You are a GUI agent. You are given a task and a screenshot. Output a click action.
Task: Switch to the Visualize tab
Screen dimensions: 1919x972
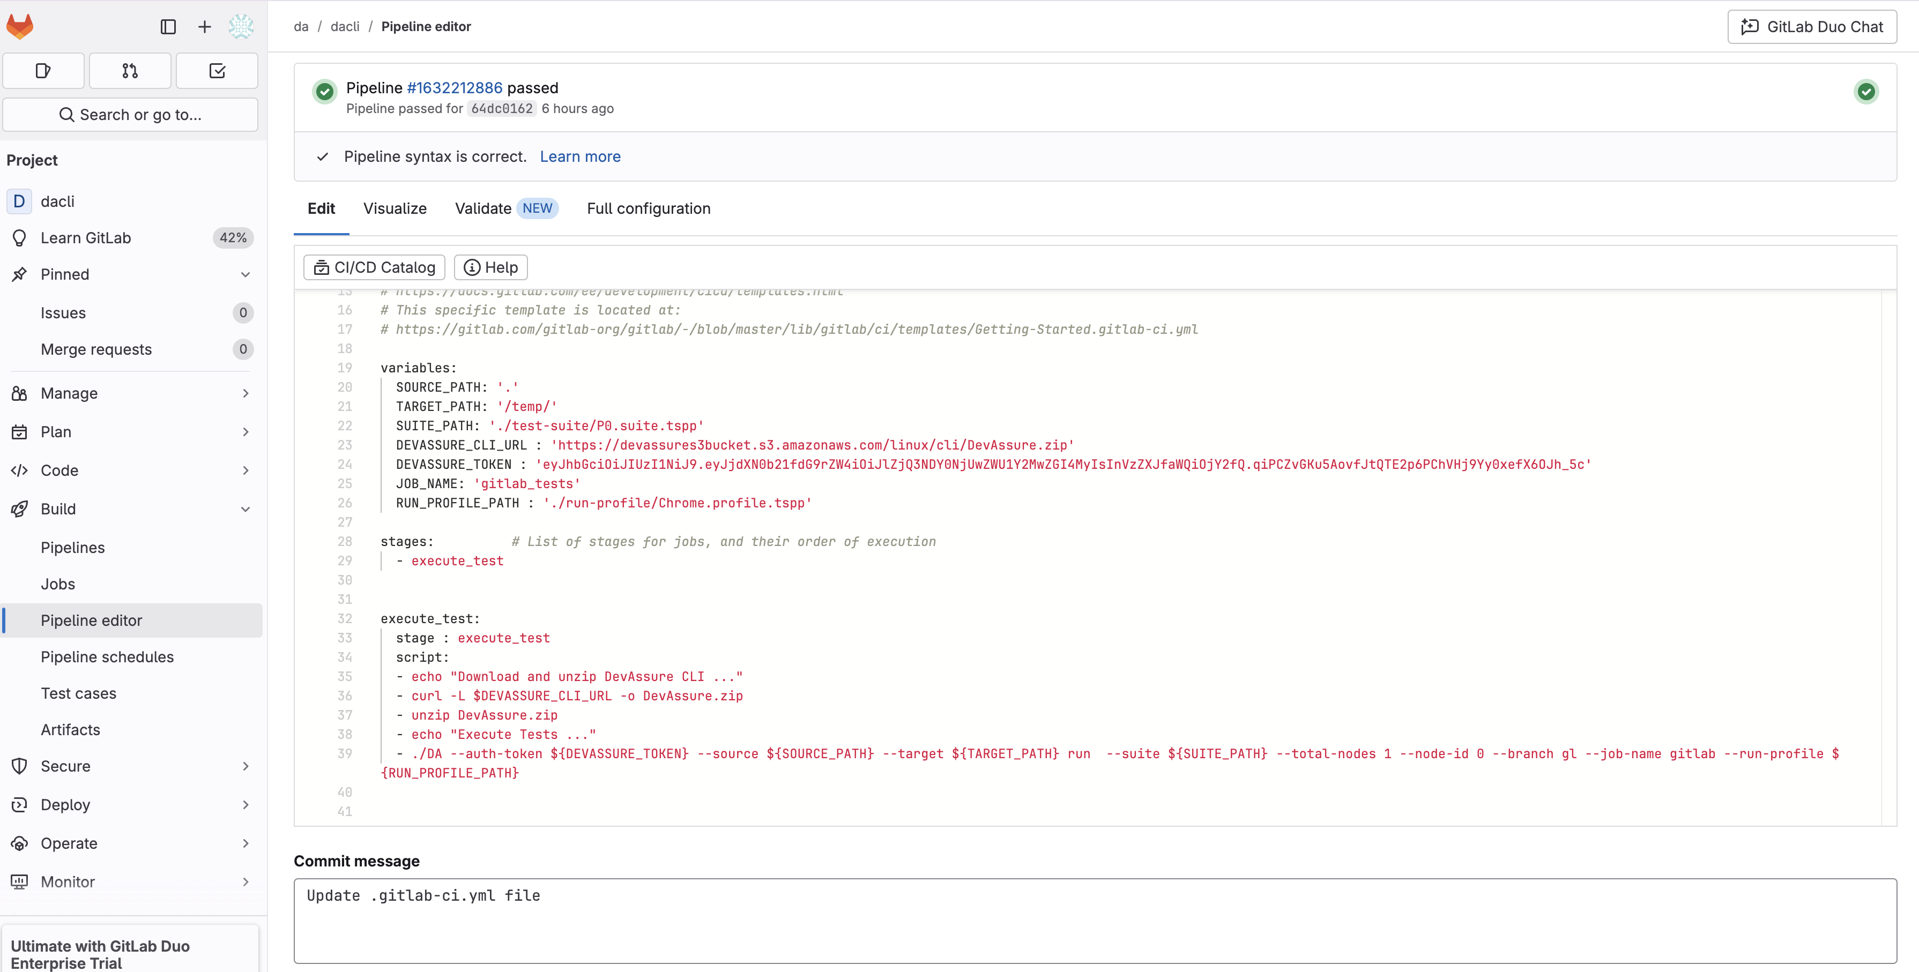pyautogui.click(x=395, y=208)
